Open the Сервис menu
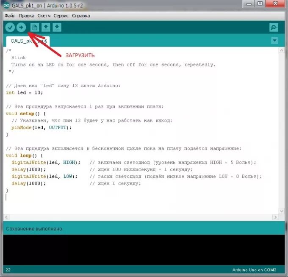The height and width of the screenshot is (277, 288). click(x=61, y=16)
